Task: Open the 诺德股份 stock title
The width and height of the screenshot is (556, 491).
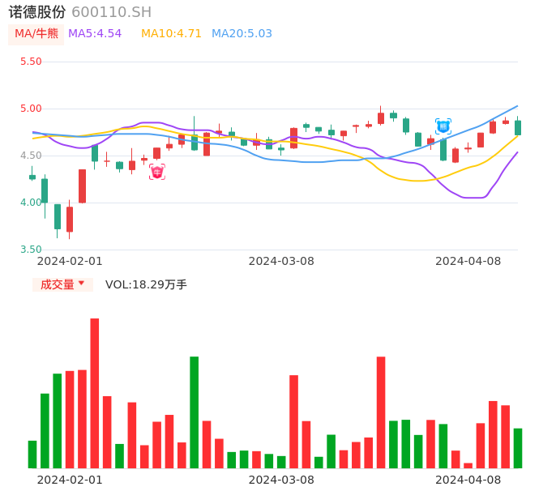Action: point(37,12)
